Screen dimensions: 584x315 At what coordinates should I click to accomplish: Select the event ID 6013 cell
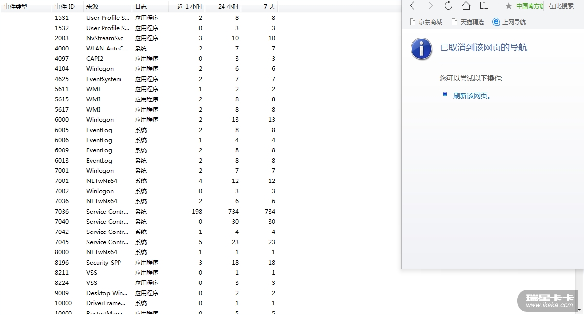pyautogui.click(x=62, y=160)
